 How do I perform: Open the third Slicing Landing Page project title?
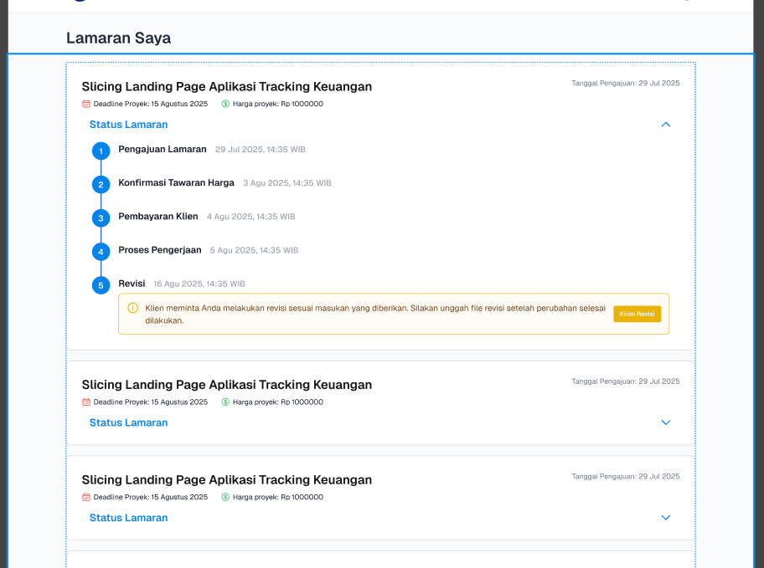(226, 480)
